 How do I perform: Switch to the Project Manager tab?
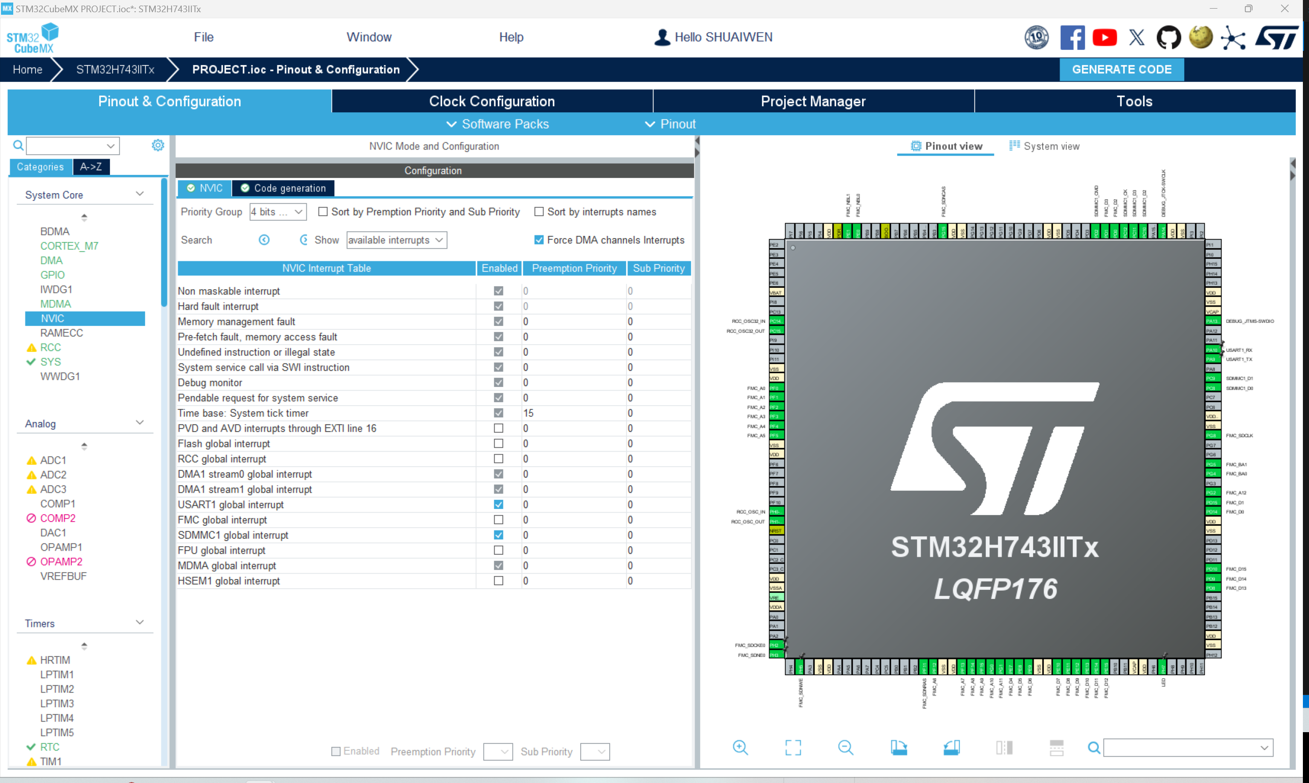click(x=813, y=101)
